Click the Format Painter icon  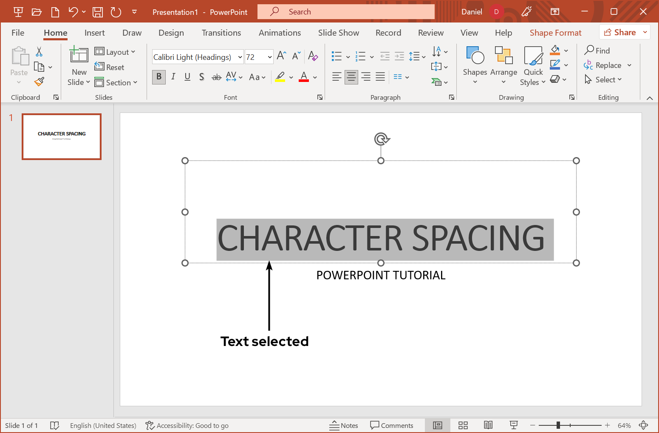pyautogui.click(x=40, y=81)
